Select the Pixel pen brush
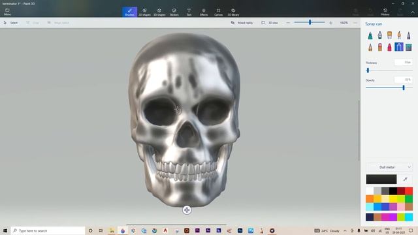418x235 pixels. point(409,35)
